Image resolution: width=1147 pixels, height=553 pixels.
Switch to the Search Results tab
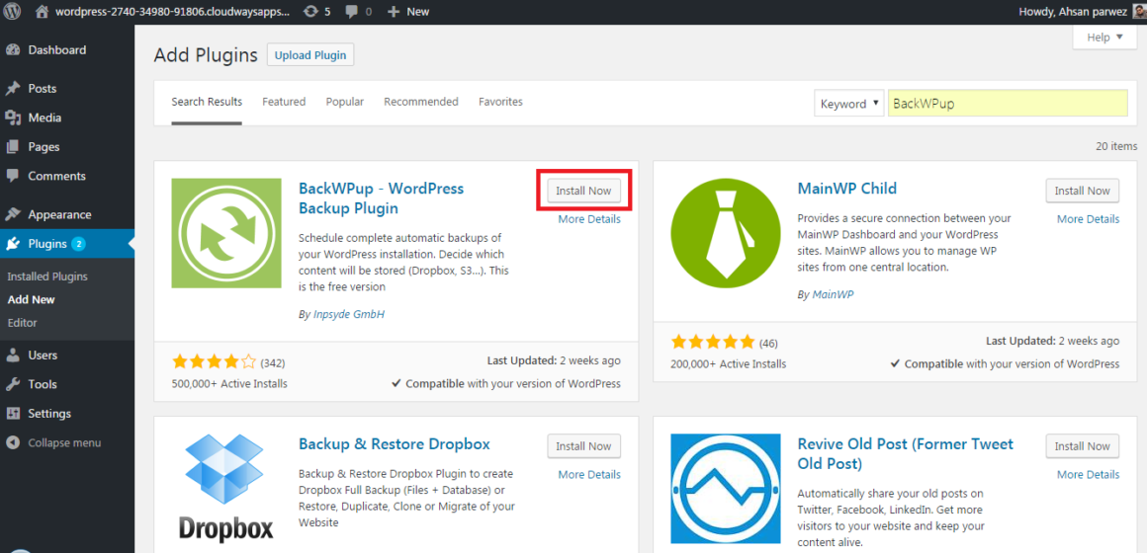point(207,103)
